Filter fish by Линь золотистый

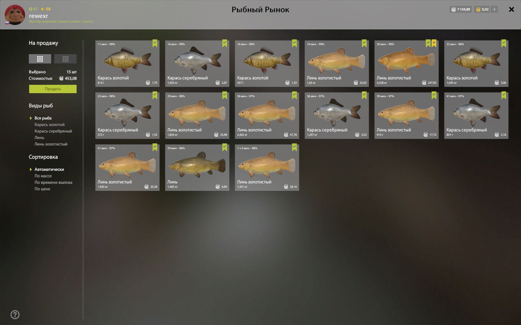(51, 144)
